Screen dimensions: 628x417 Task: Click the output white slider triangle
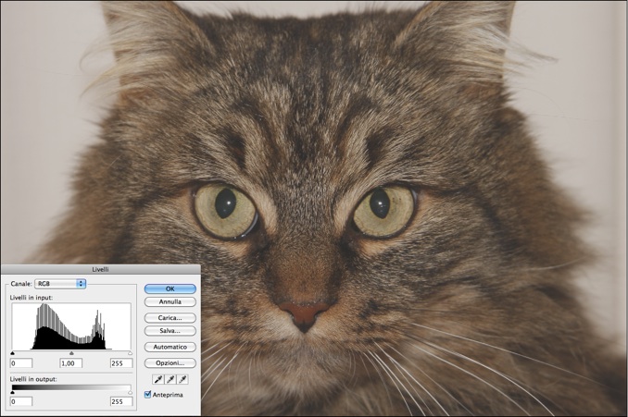(131, 392)
